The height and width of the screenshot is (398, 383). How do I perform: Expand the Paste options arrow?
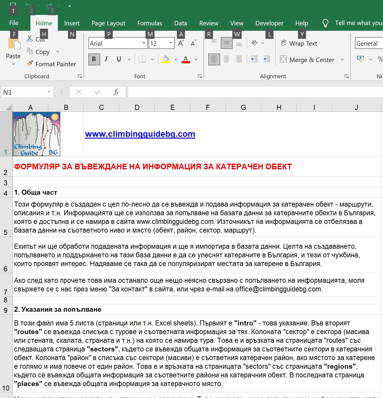(13, 64)
